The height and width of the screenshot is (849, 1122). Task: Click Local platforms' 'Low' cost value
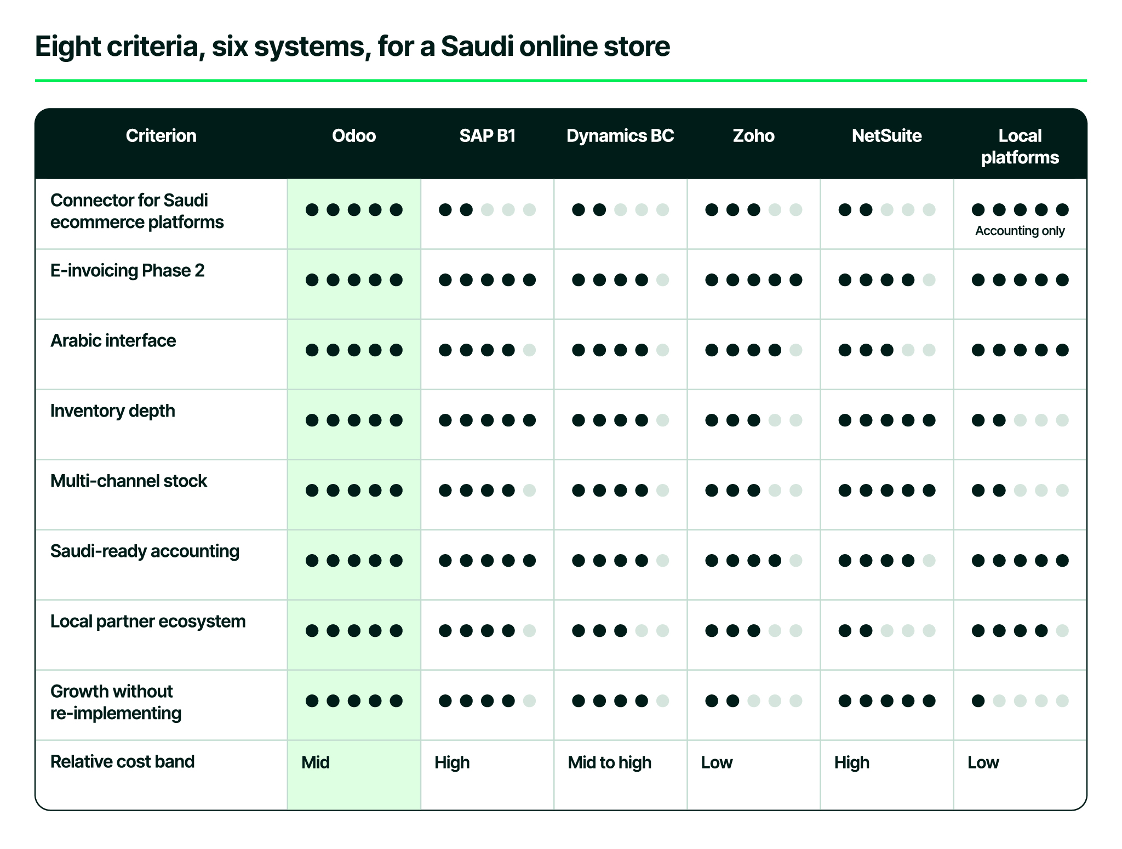pyautogui.click(x=983, y=762)
